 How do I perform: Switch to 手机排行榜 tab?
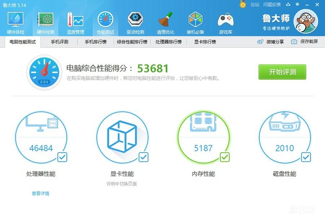point(96,42)
